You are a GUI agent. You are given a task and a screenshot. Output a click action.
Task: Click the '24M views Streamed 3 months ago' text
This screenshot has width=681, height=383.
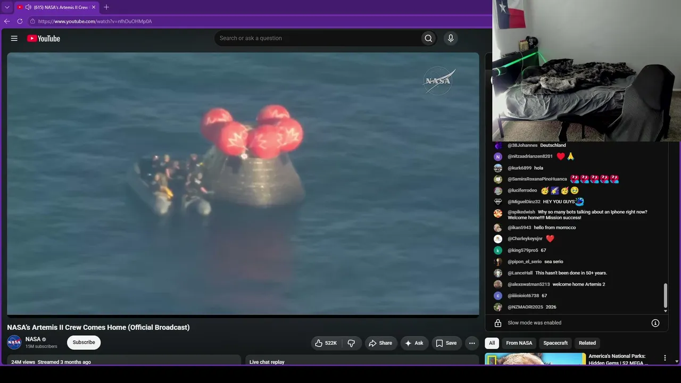pyautogui.click(x=51, y=362)
